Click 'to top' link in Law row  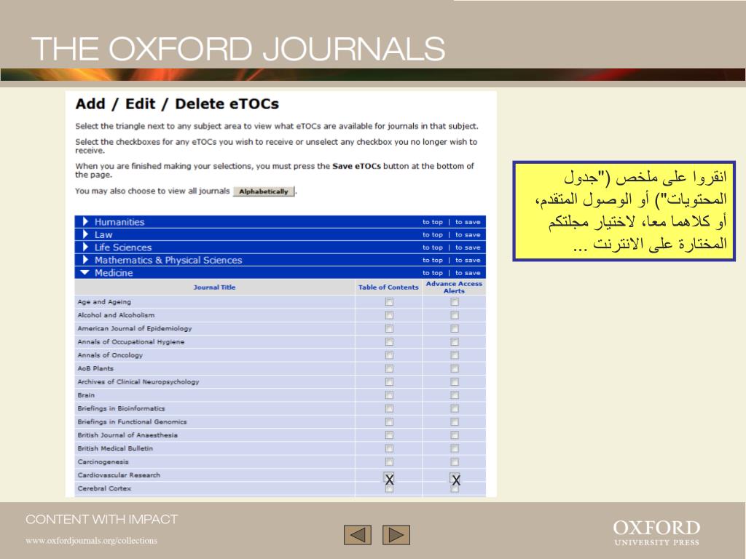pyautogui.click(x=433, y=235)
